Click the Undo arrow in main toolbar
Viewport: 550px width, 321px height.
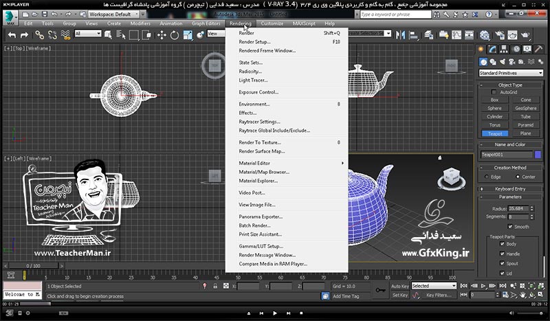click(x=12, y=35)
